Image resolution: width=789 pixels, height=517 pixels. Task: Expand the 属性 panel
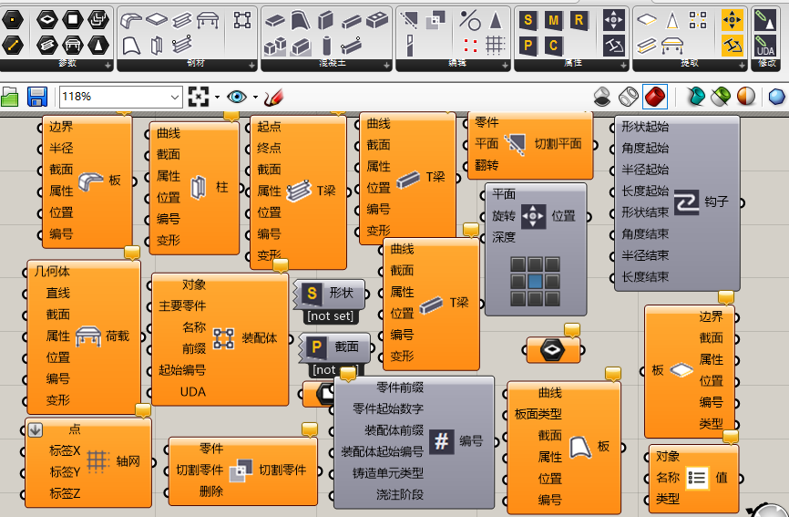tap(623, 65)
